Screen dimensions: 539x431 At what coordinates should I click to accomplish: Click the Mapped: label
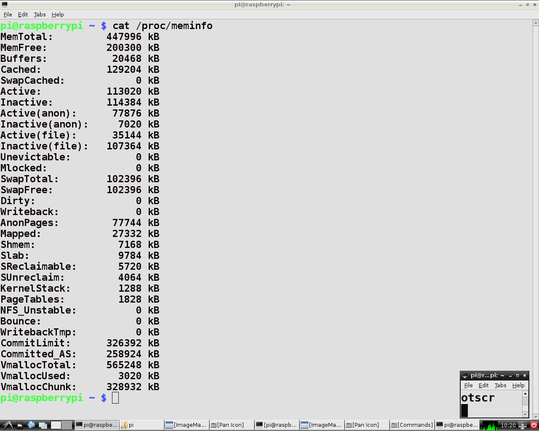pos(21,234)
